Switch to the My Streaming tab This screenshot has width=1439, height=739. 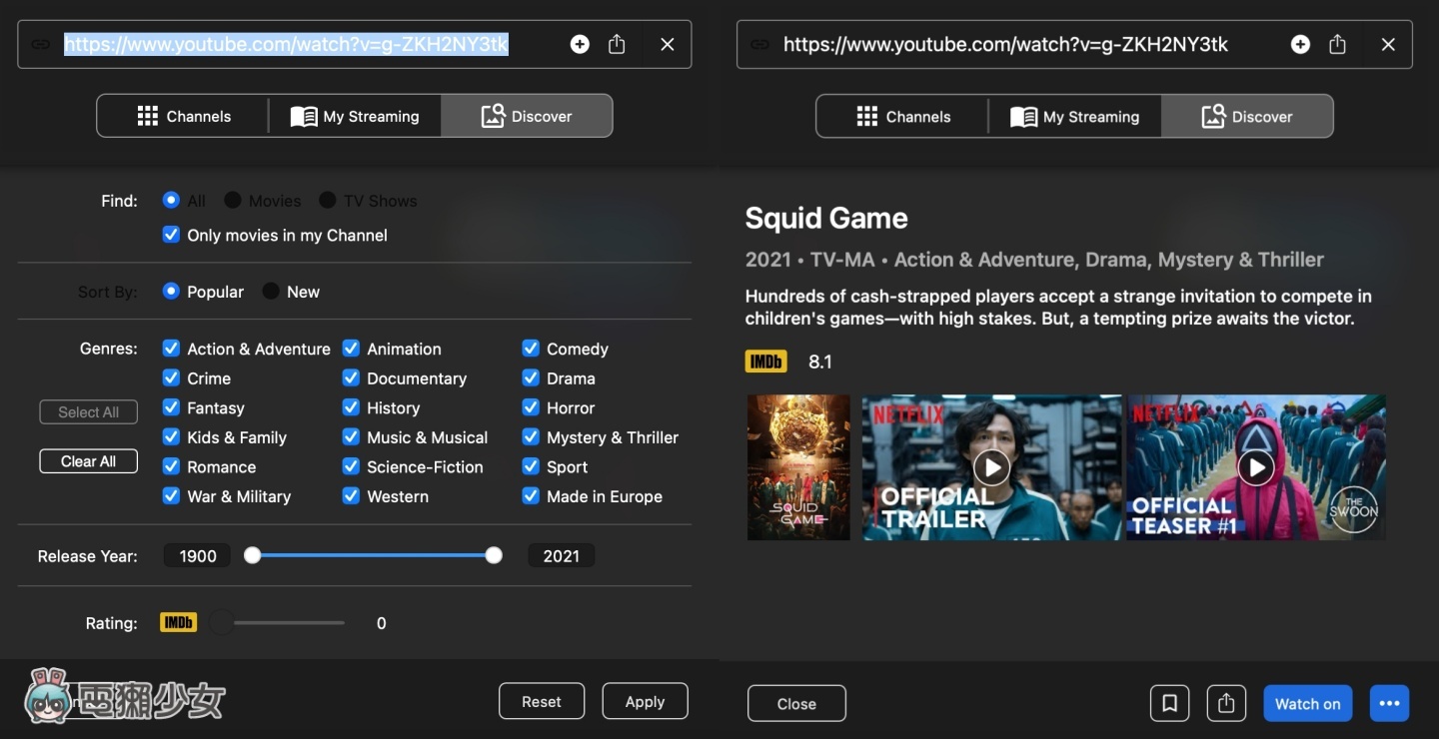click(355, 116)
